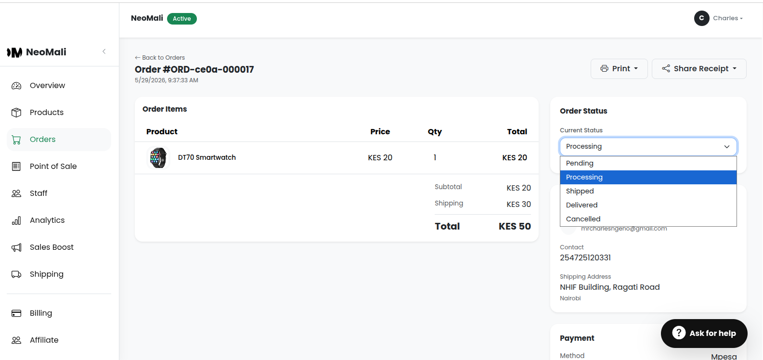Click the Nairobi city text
The height and width of the screenshot is (360, 763).
point(570,298)
